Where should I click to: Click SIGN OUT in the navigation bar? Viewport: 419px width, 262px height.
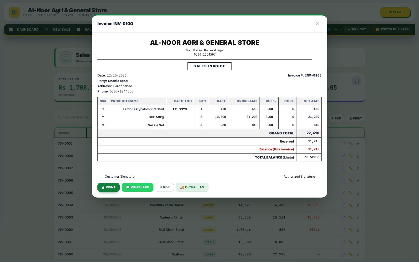[357, 29]
